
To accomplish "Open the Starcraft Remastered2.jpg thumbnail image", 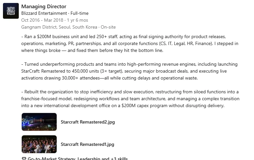I will click(39, 122).
